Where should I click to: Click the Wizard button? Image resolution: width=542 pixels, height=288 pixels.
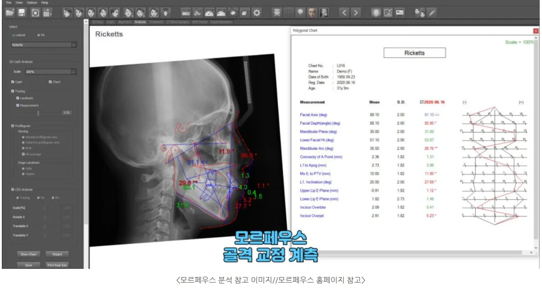57,254
